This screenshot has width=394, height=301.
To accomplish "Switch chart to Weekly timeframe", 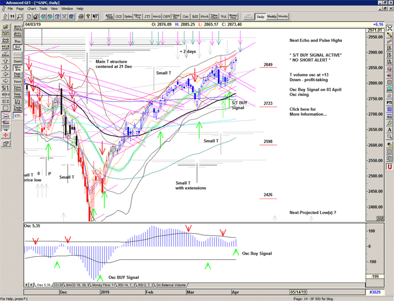I will click(271, 16).
